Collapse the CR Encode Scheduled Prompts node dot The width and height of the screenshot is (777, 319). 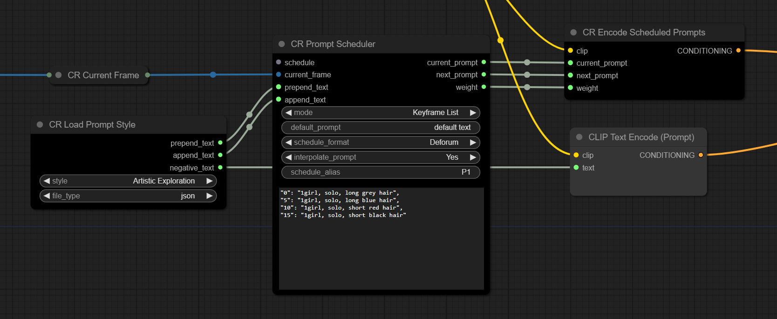573,32
